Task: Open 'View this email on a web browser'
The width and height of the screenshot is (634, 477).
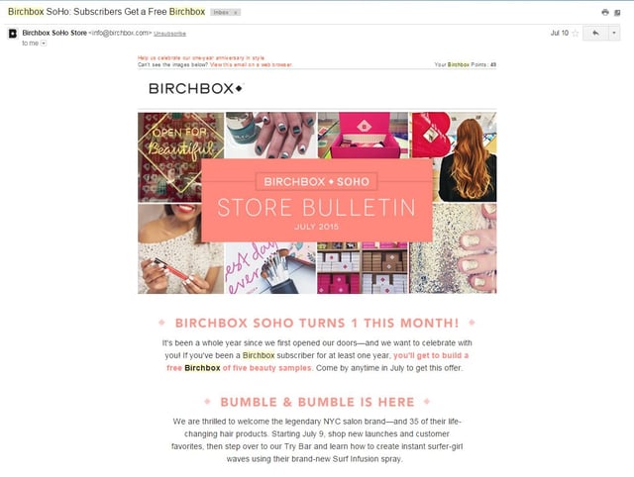Action: click(x=251, y=64)
